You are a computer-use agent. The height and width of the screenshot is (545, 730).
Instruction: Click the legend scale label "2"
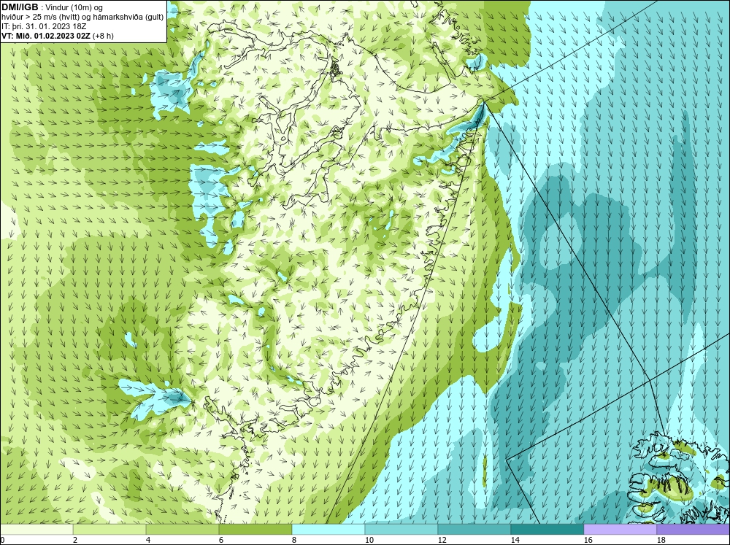pos(75,540)
